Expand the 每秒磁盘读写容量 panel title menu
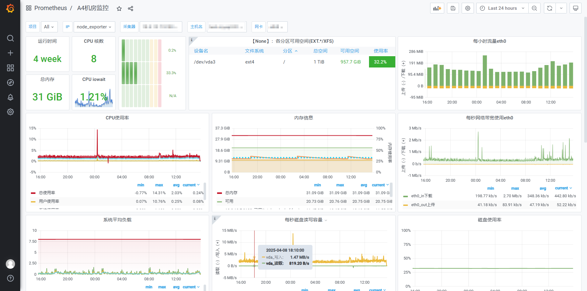 click(x=306, y=220)
